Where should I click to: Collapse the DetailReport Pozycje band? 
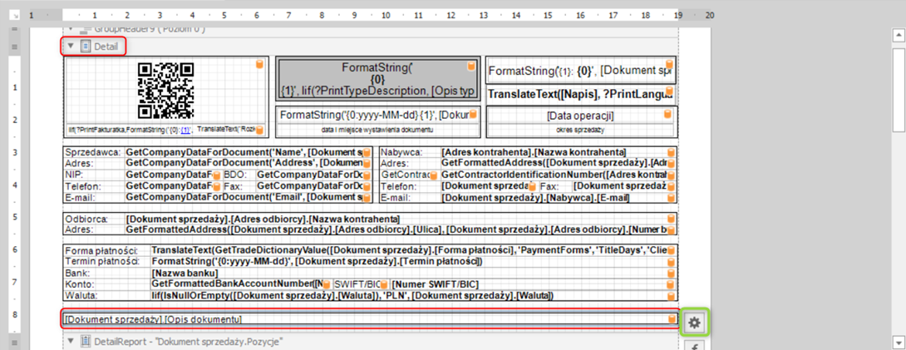(x=71, y=341)
